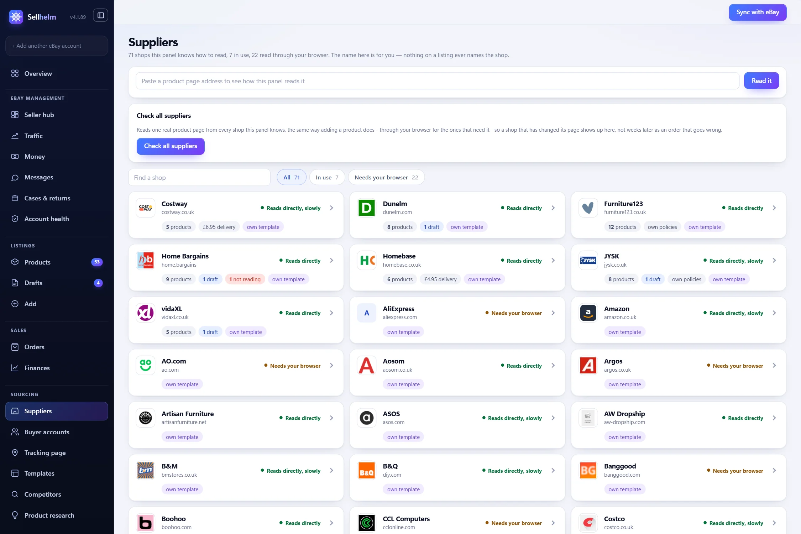
Task: Click the Competitors magnifier icon
Action: click(15, 494)
